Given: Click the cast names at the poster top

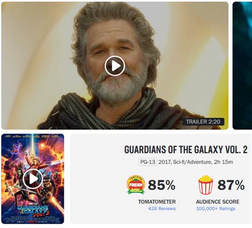Looking at the screenshot, I should (x=32, y=136).
